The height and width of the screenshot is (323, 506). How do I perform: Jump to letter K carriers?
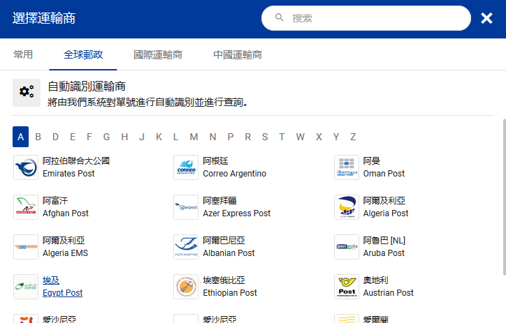[x=159, y=137]
